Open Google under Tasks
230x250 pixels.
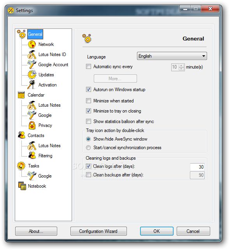click(45, 176)
